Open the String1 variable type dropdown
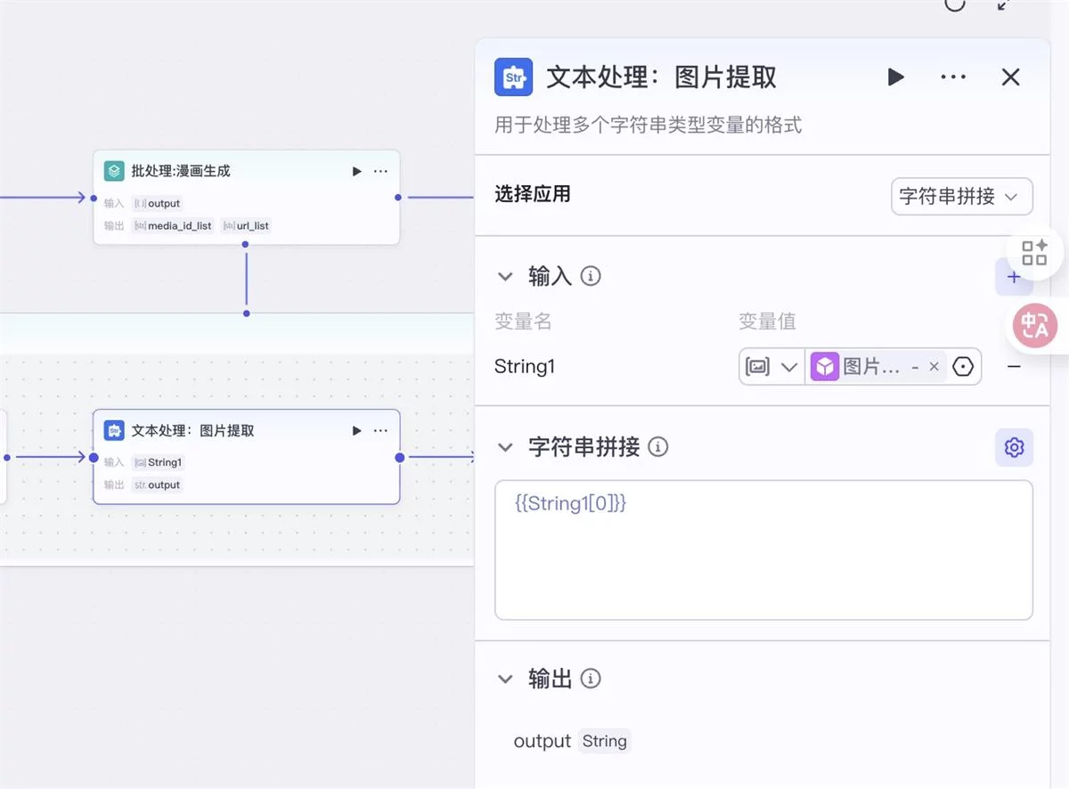Screen dimensions: 1069x789 771,367
